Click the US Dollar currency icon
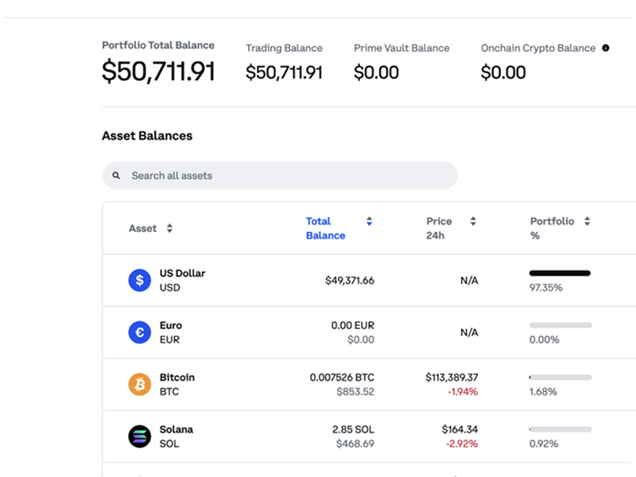The image size is (636, 477). tap(139, 280)
